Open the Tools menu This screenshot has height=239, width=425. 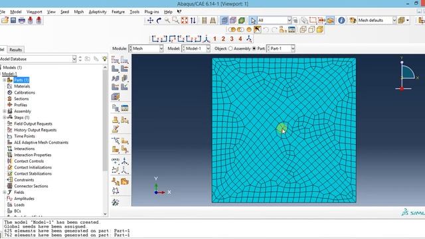[x=134, y=12]
